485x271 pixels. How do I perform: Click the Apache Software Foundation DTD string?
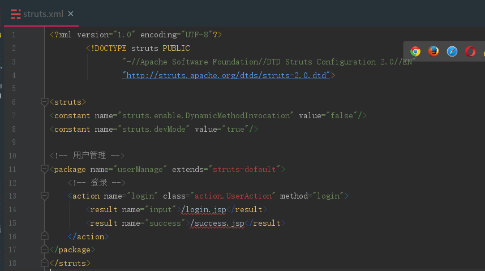click(x=269, y=62)
